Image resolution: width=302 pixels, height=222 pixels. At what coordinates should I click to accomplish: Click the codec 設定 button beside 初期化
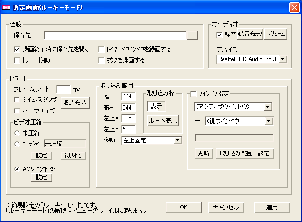41,155
